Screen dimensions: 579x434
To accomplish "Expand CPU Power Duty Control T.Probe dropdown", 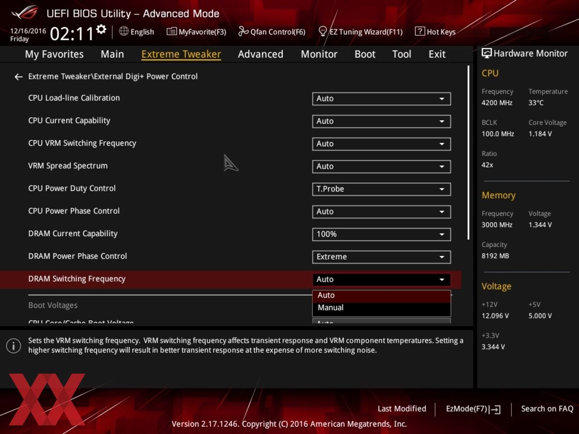I will (x=381, y=189).
